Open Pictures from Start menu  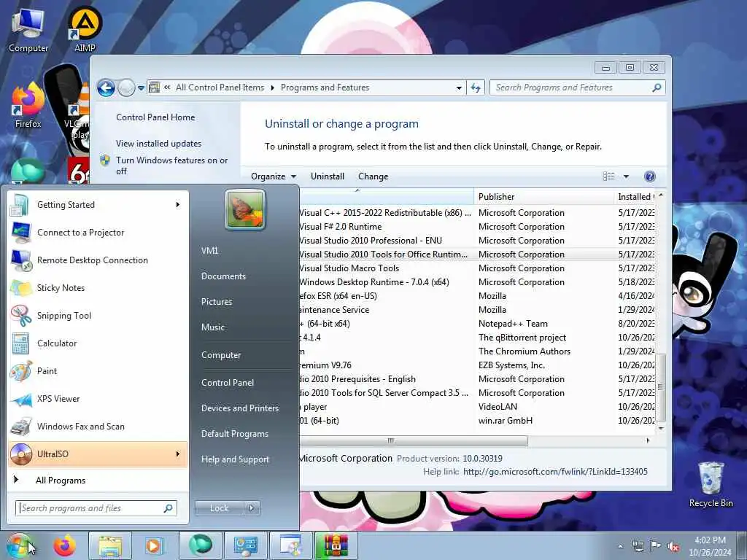pos(217,302)
